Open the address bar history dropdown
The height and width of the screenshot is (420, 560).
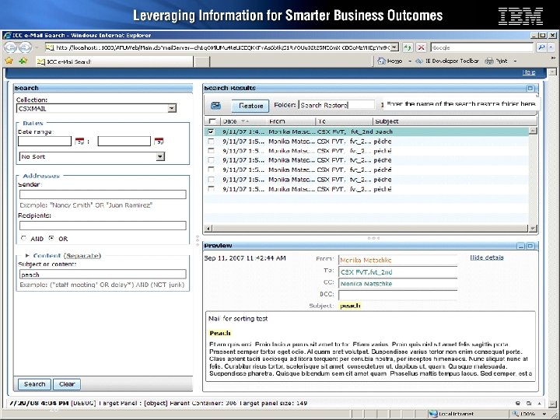394,47
